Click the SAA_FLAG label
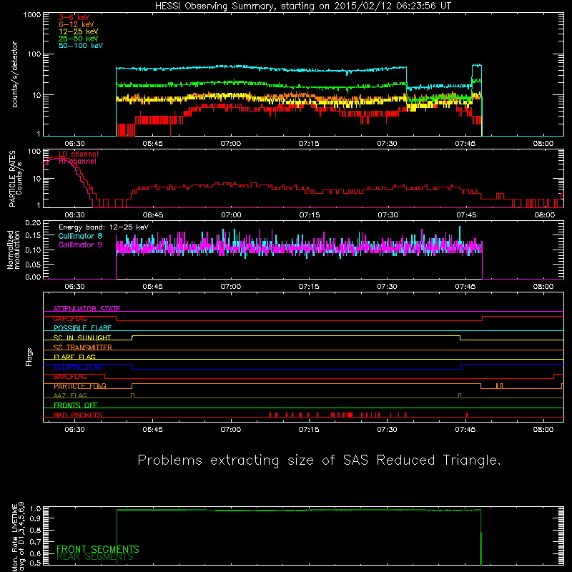This screenshot has width=572, height=572. [70, 377]
